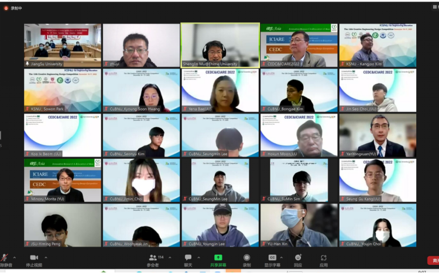Screen dimensions: 439x273
Task: Select YanYongxuan(YU) participant video tile
Action: click(x=378, y=135)
